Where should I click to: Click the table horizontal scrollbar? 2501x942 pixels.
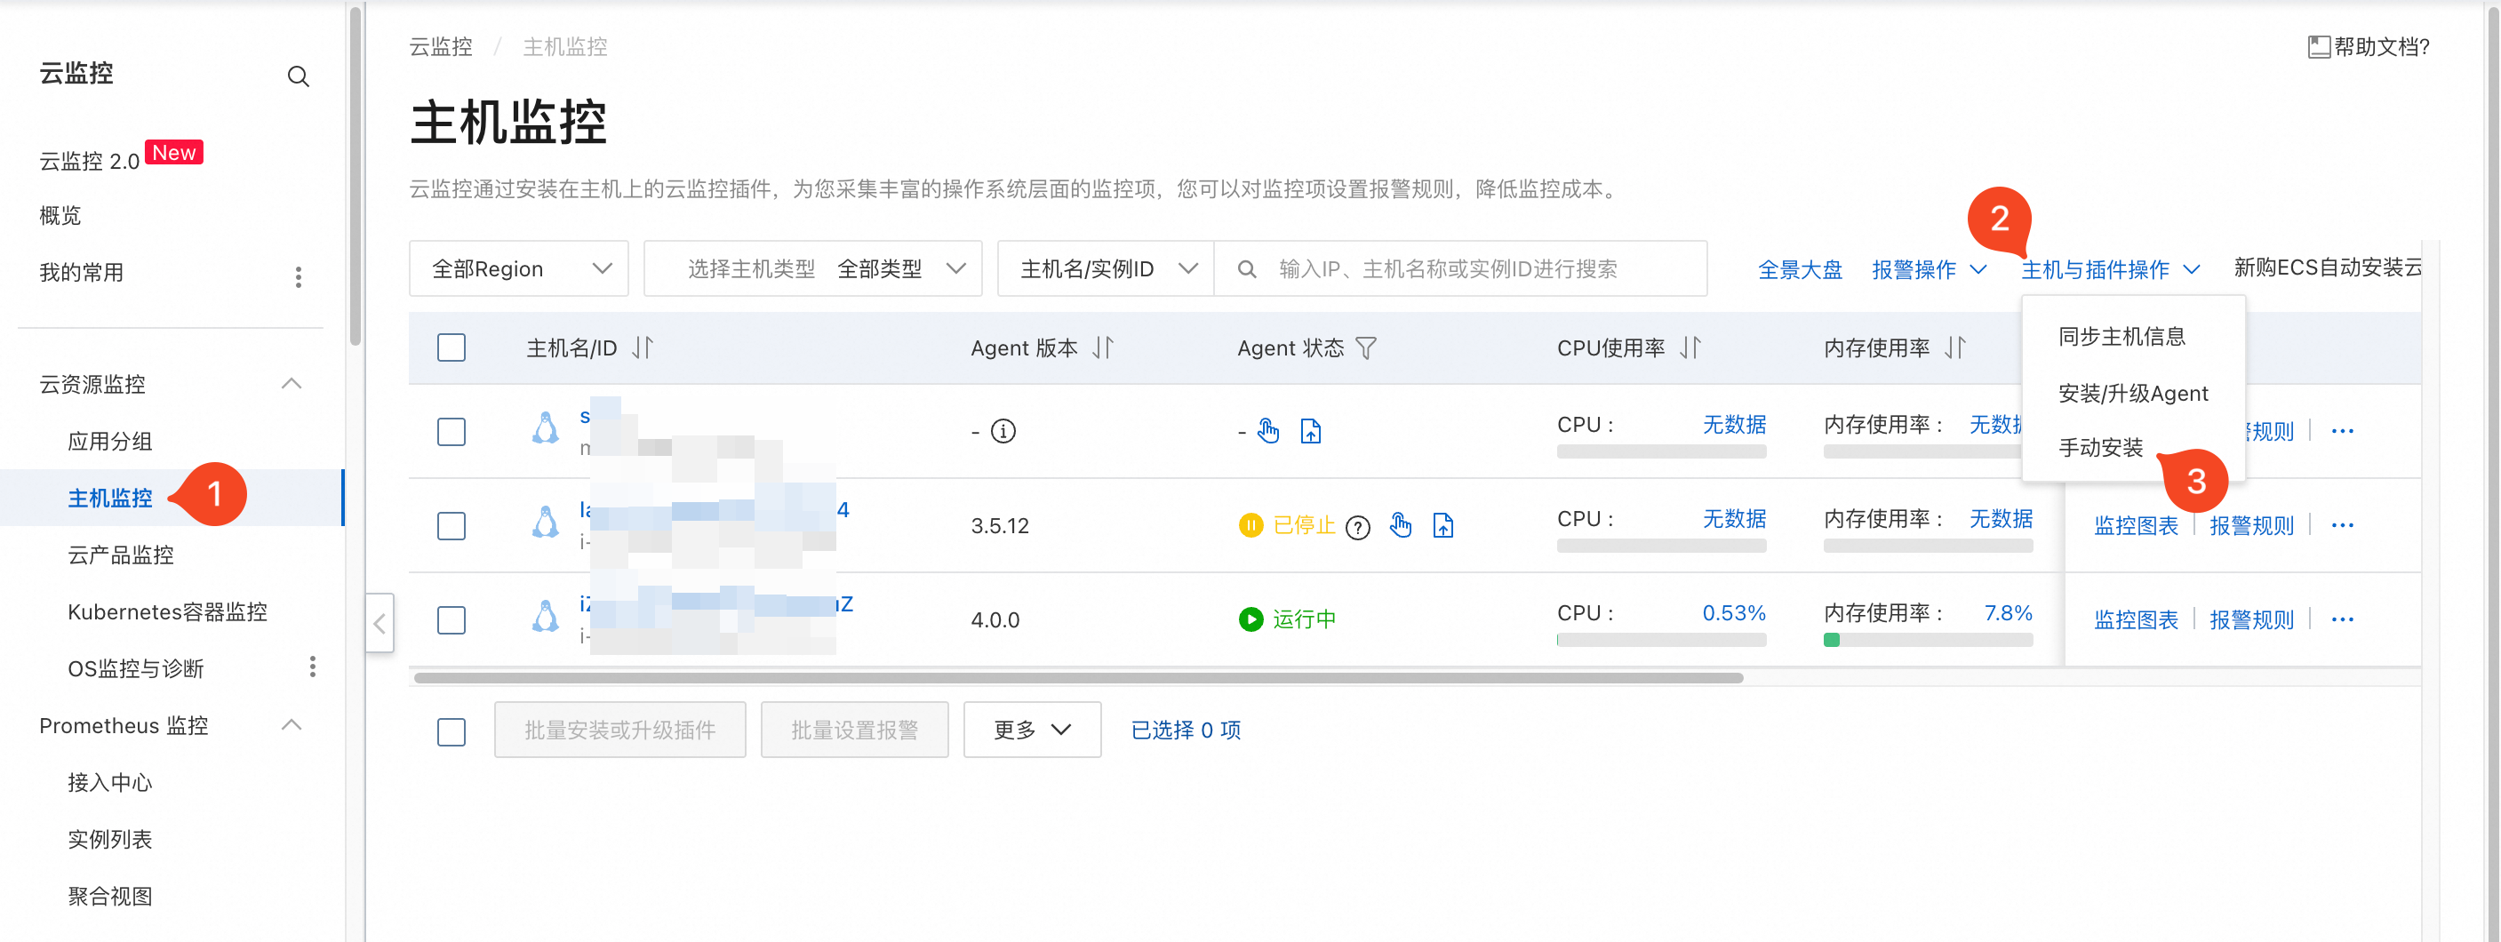click(x=1078, y=677)
